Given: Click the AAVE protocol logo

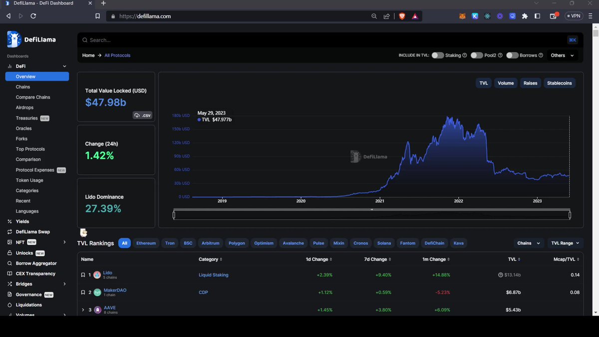Looking at the screenshot, I should pos(98,310).
